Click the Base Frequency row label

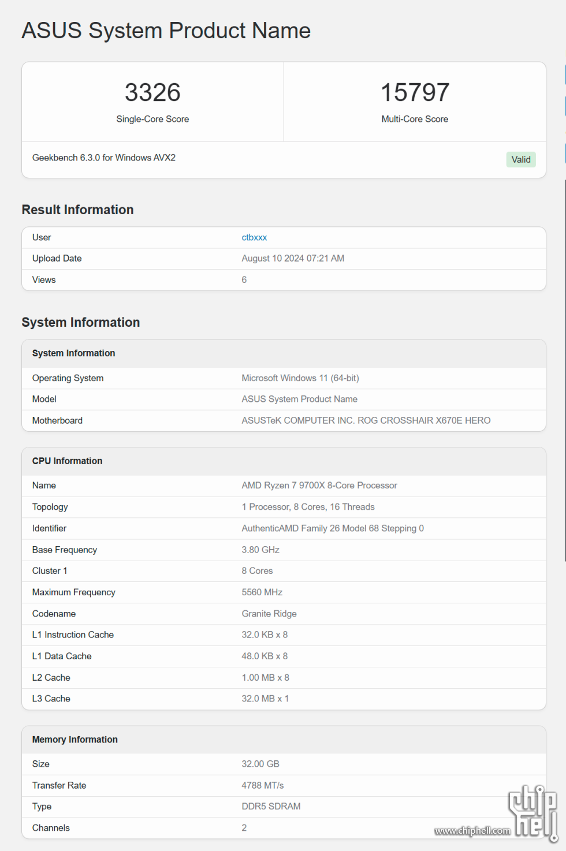pos(65,550)
